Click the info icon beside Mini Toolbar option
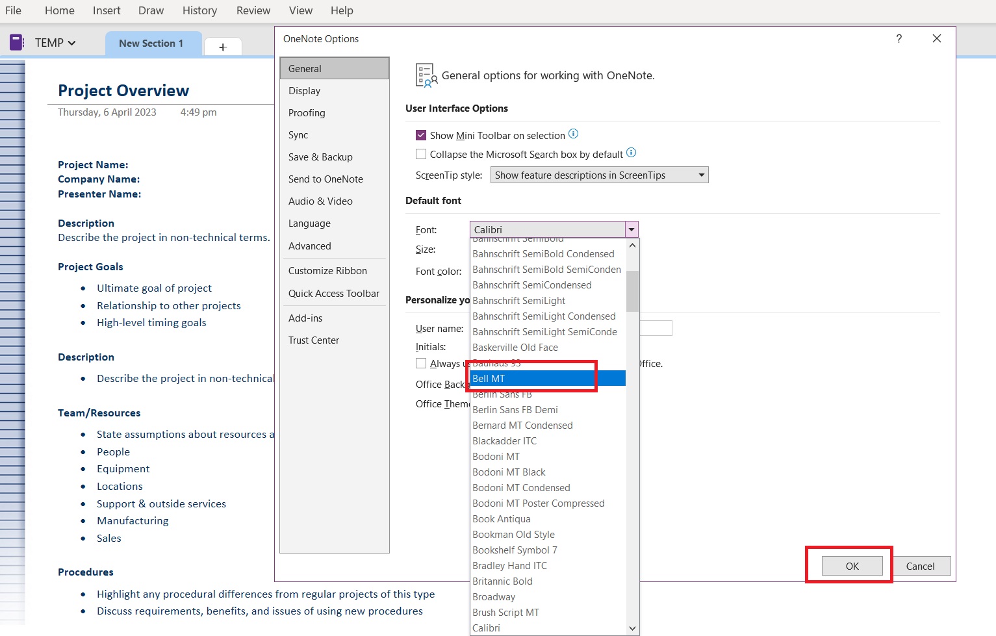Image resolution: width=996 pixels, height=636 pixels. pyautogui.click(x=573, y=134)
